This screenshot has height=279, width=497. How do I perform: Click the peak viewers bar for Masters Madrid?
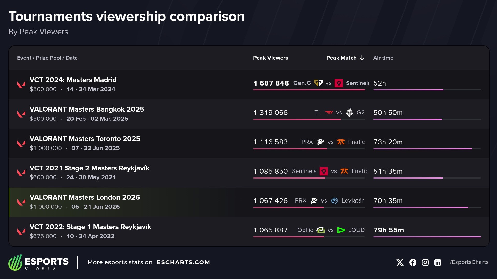point(309,90)
